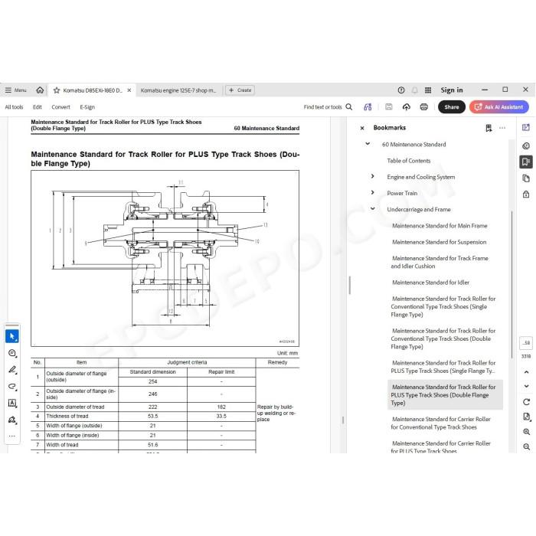This screenshot has height=536, width=536.
Task: Open the top icon in the right rail
Action: pos(526,128)
